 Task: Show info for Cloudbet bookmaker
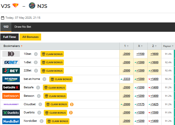(x=40, y=104)
